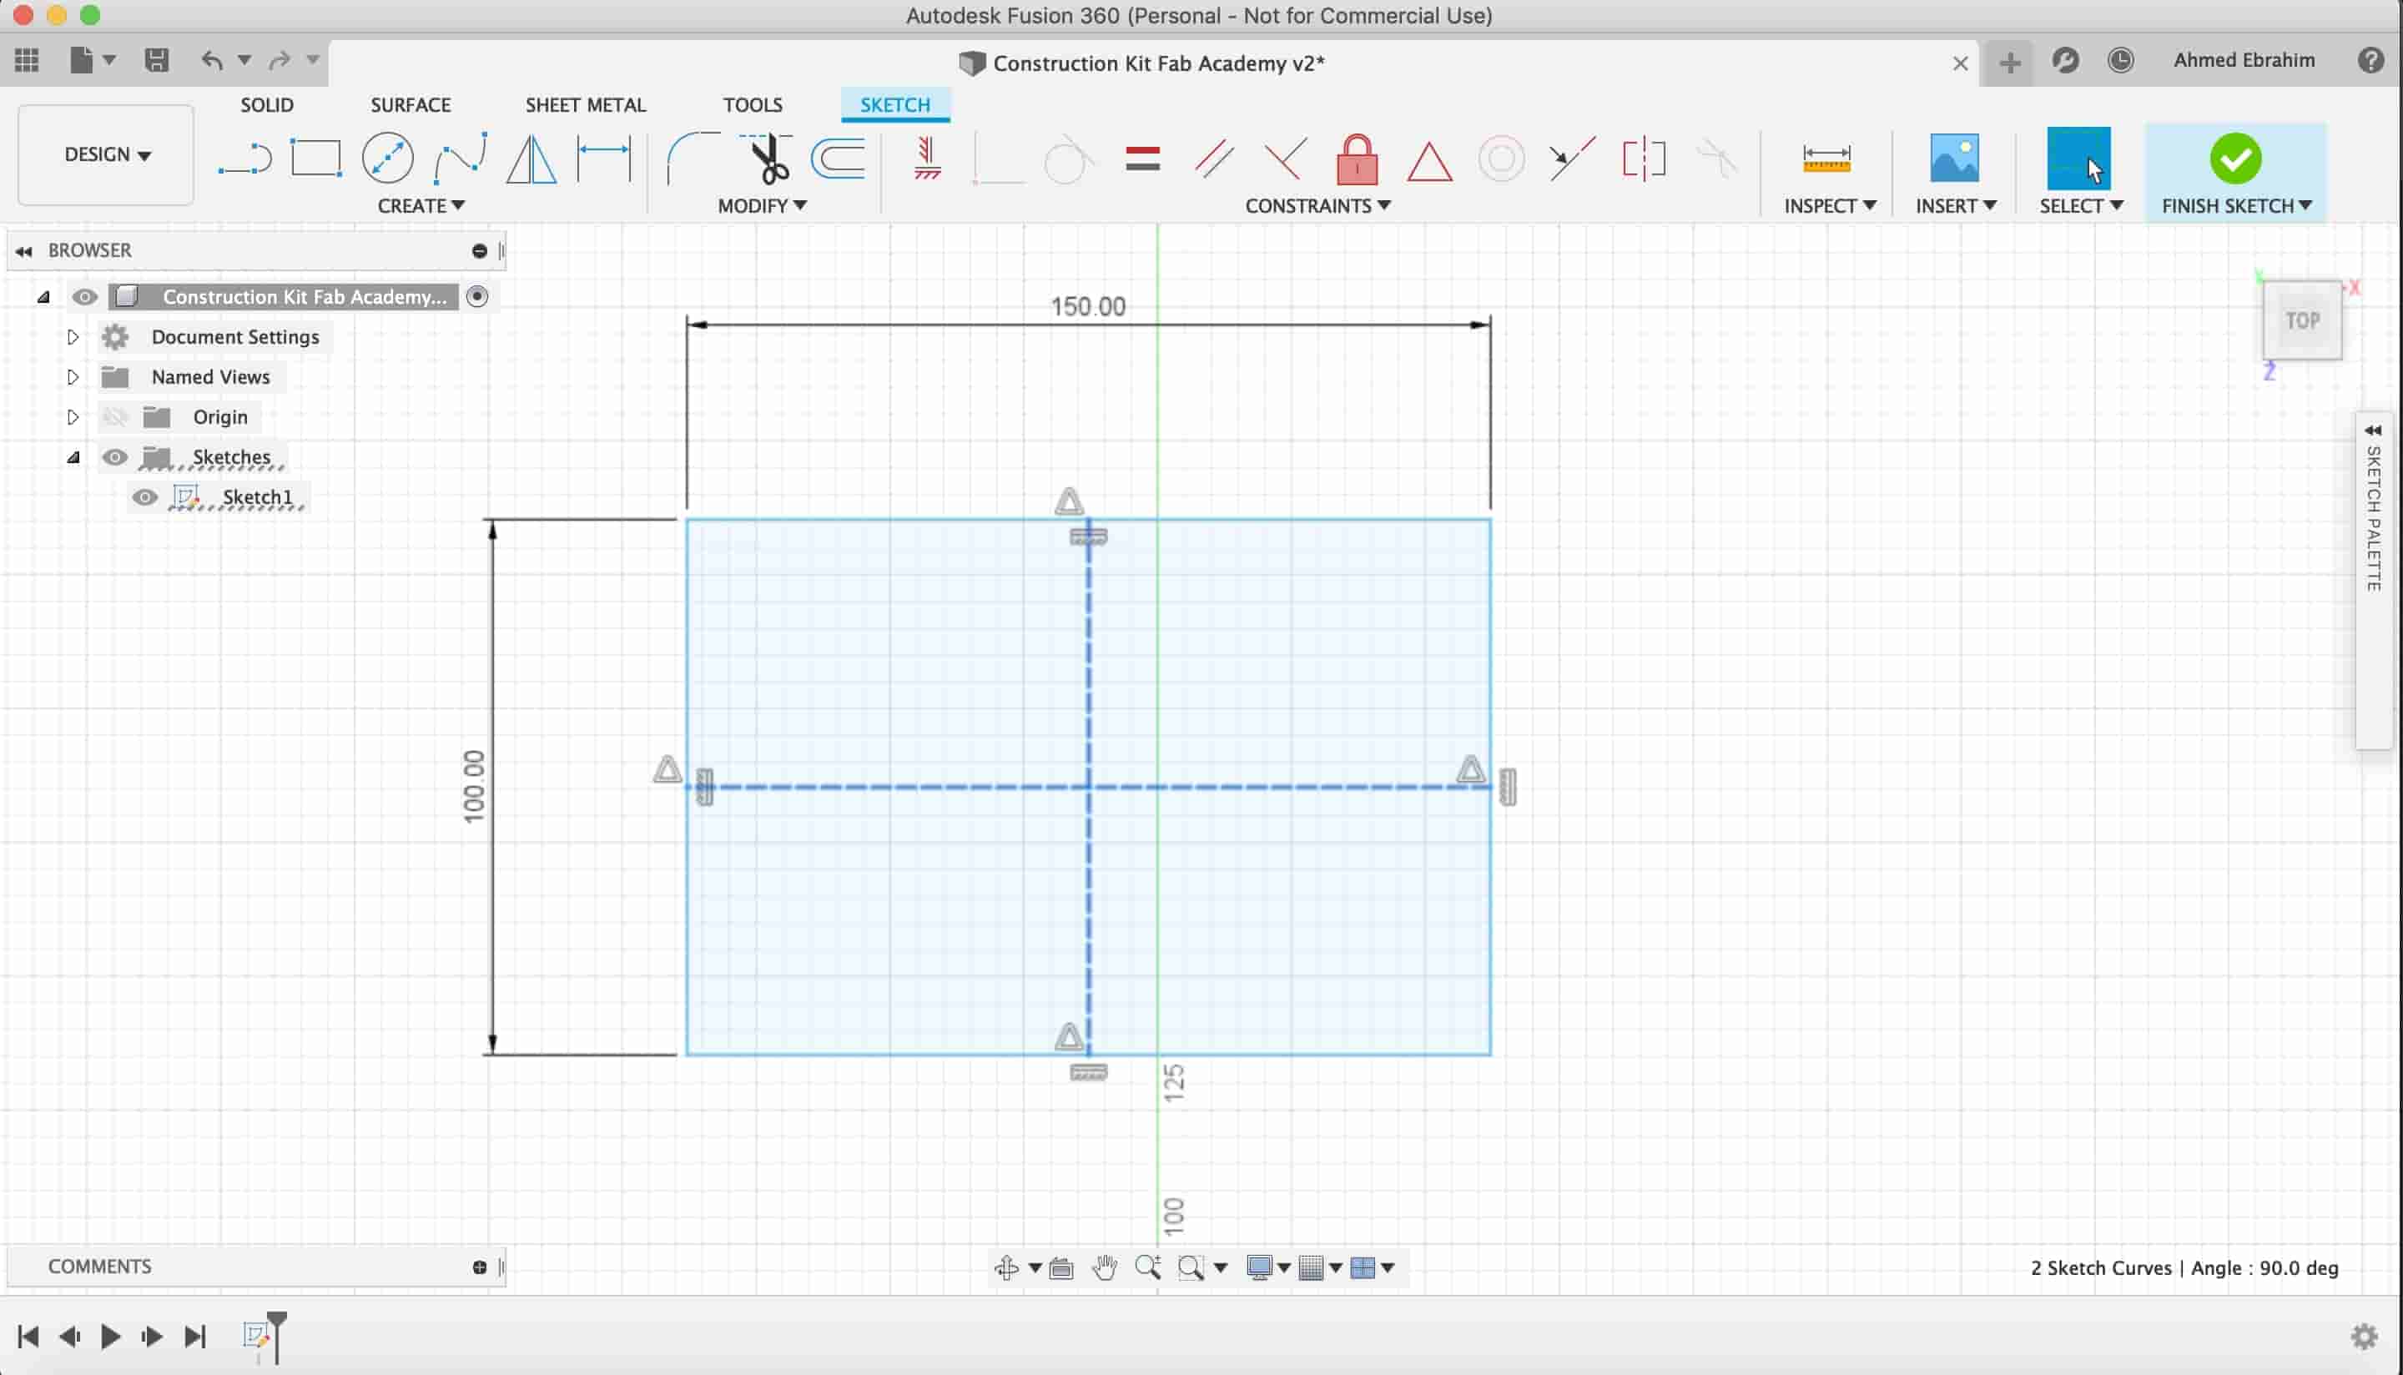The image size is (2403, 1375).
Task: Click the Select tool icon
Action: click(2078, 158)
